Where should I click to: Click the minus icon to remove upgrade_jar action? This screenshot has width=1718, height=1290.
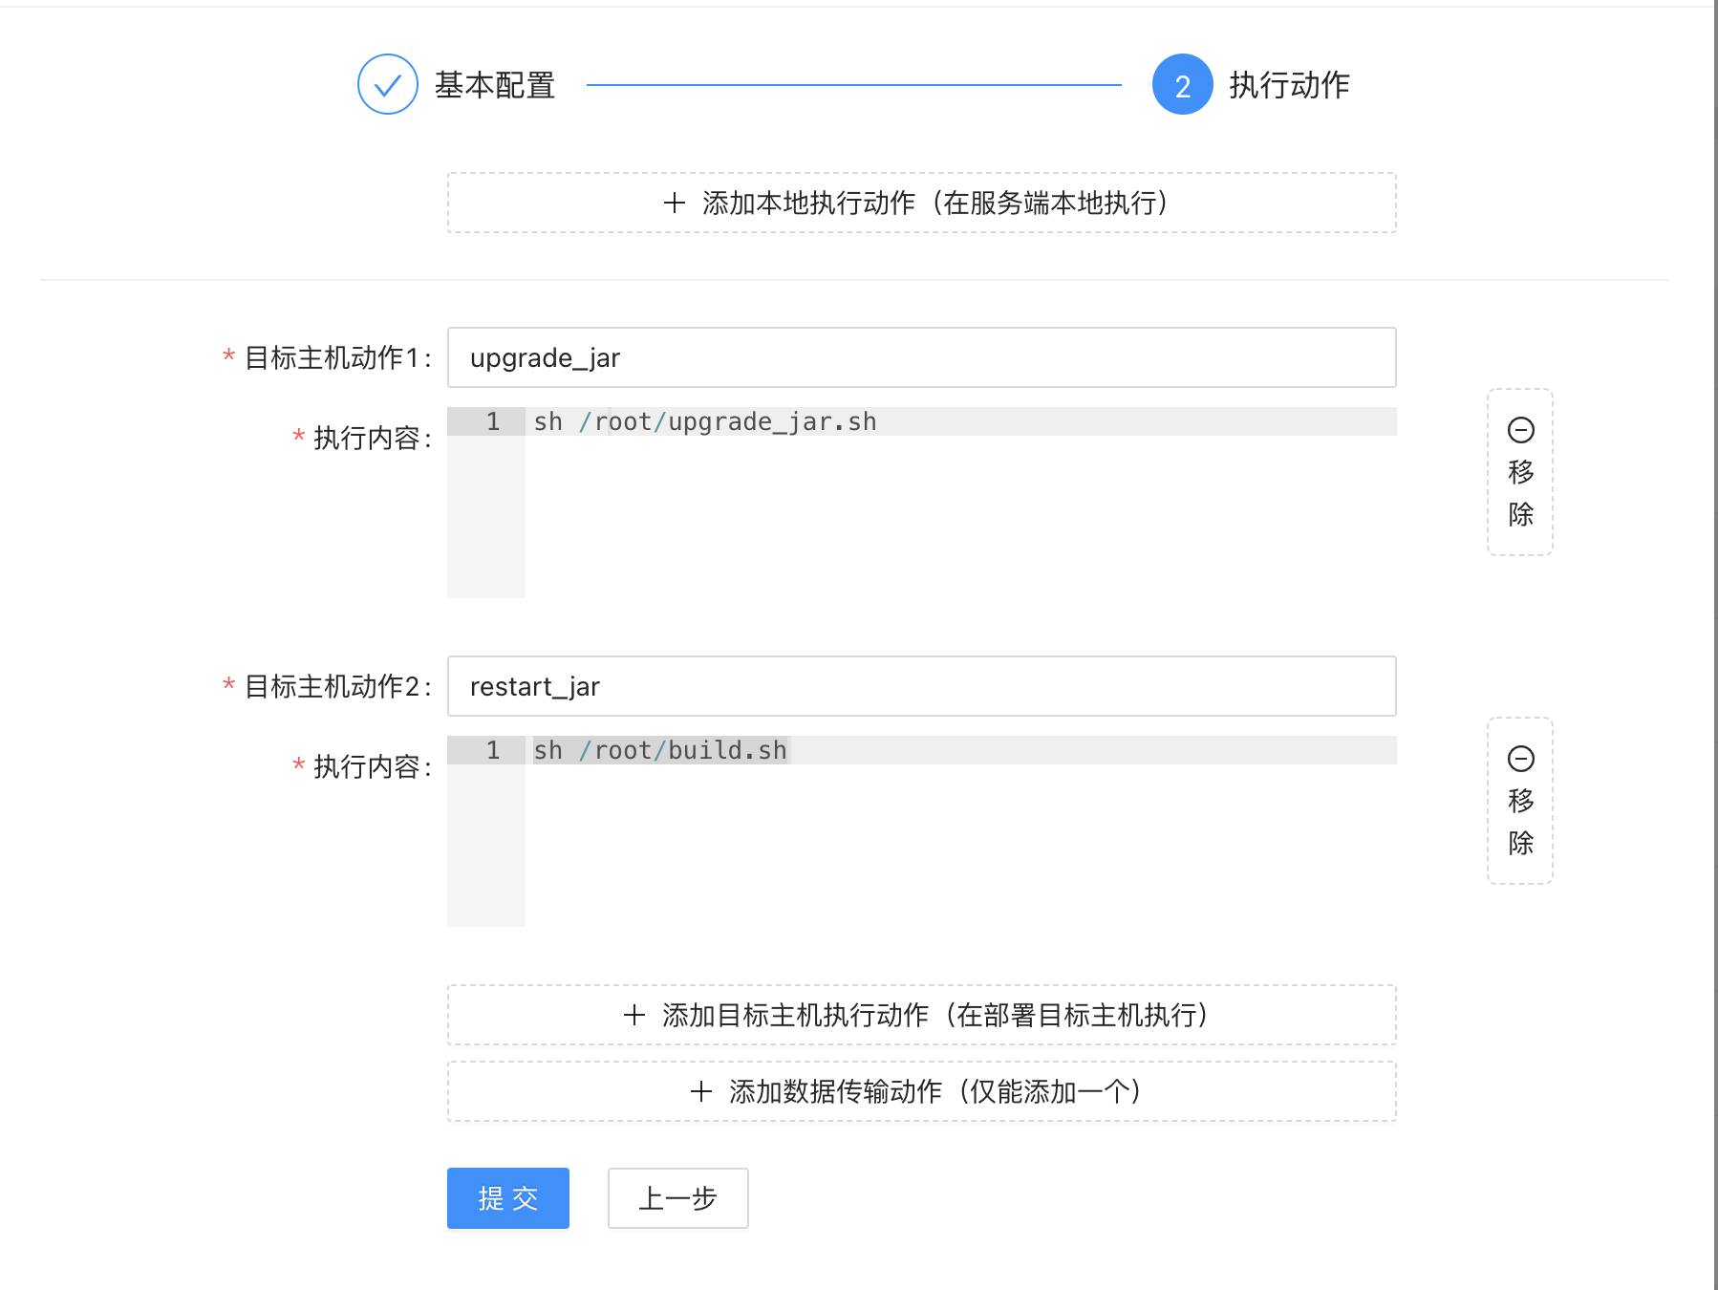[x=1520, y=429]
